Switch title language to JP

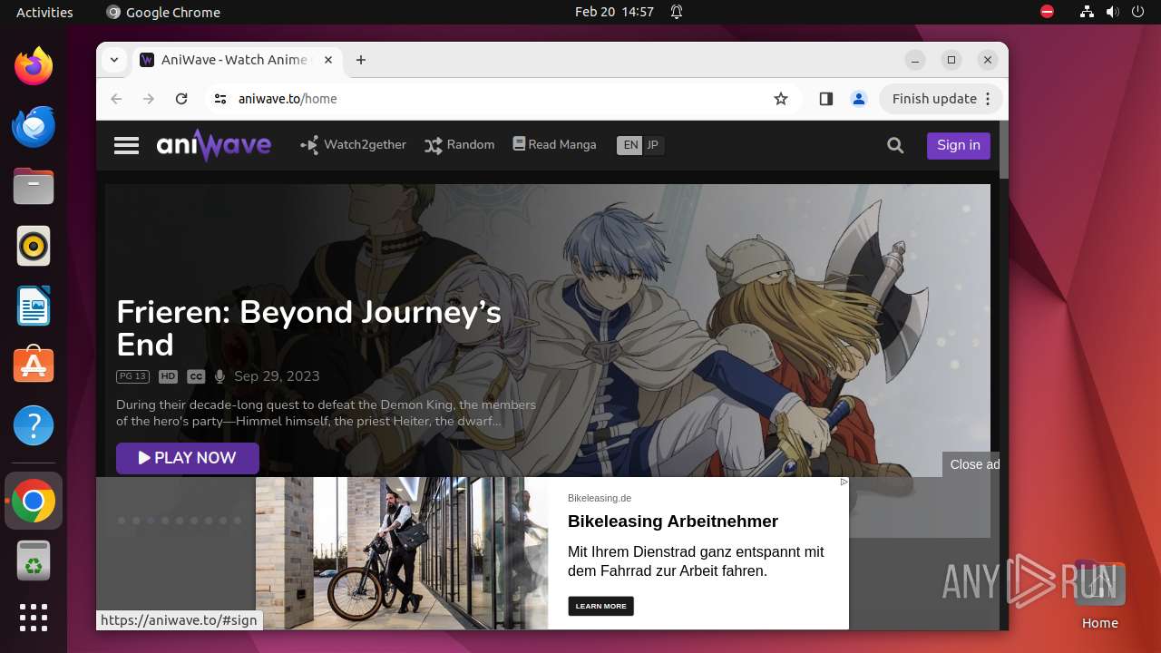pyautogui.click(x=653, y=145)
